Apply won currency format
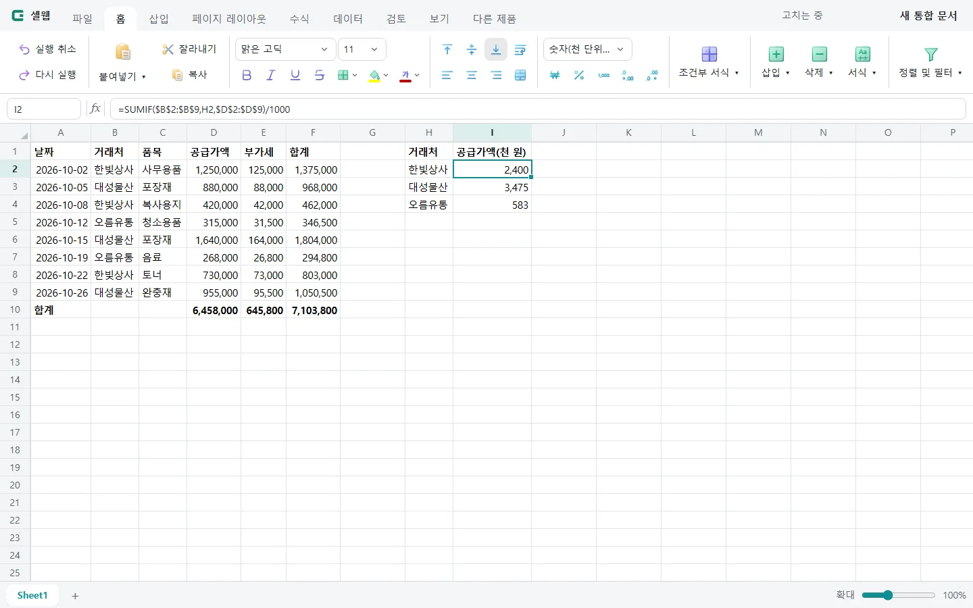Viewport: 973px width, 608px height. 555,76
